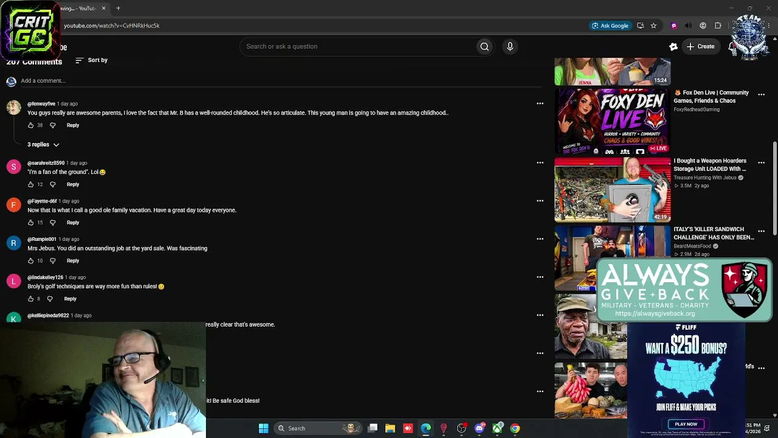
Task: Open options menu for Weapon Hoarders video
Action: pos(761,163)
